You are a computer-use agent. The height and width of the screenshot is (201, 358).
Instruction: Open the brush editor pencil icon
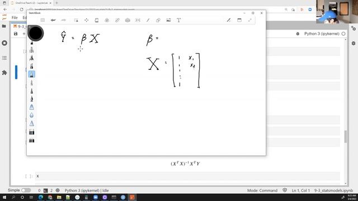pos(229,20)
